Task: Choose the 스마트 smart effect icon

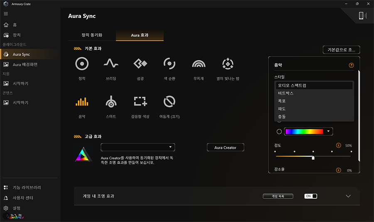Action: [x=111, y=102]
